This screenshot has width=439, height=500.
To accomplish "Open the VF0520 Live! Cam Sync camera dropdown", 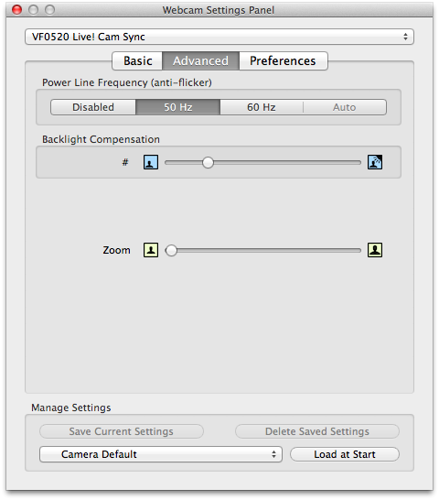I will click(x=219, y=37).
